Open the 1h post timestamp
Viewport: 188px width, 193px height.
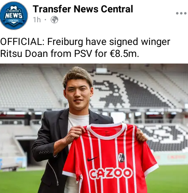[37, 20]
